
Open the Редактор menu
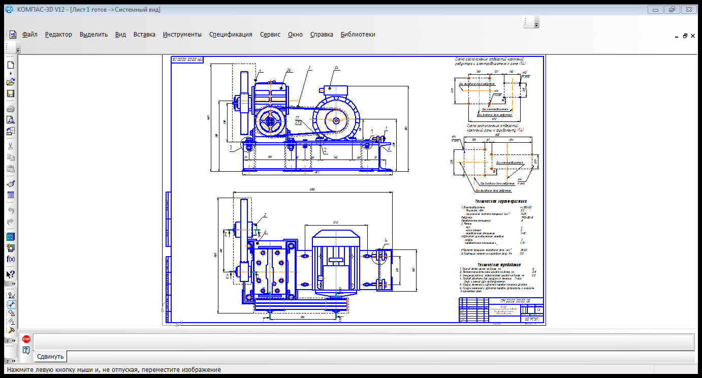click(58, 35)
